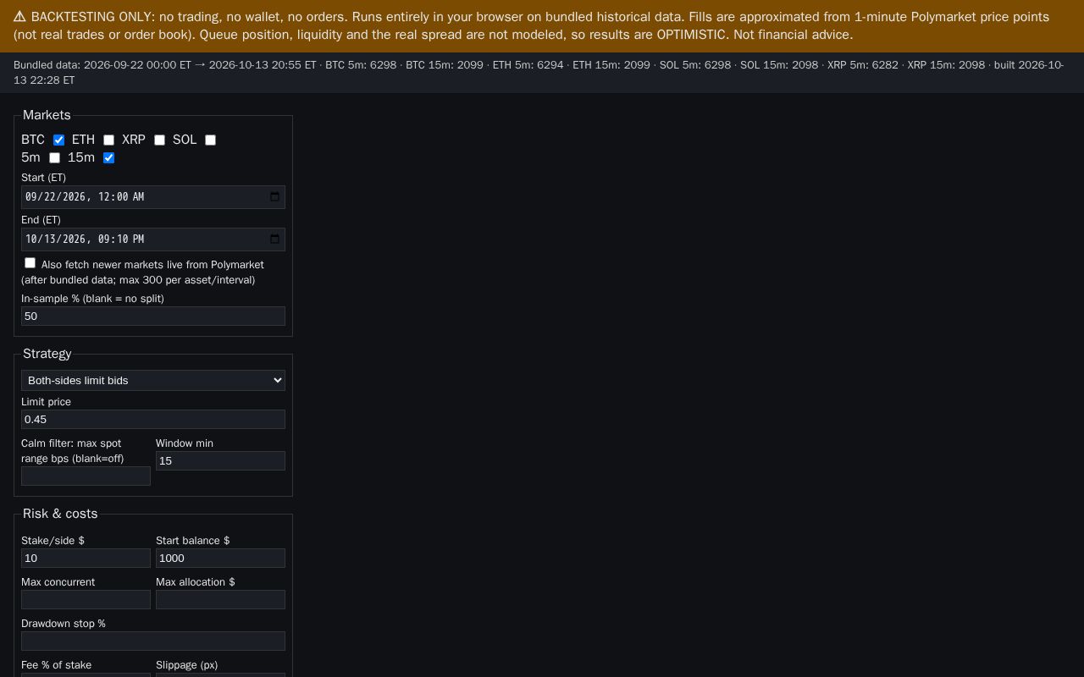
Task: Click the Slippage (px) label
Action: click(x=186, y=665)
